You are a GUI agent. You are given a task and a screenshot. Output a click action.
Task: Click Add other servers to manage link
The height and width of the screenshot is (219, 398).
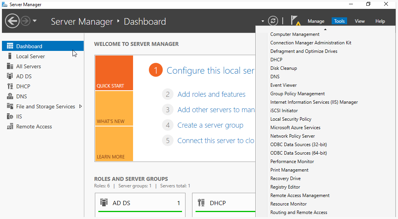click(x=216, y=109)
